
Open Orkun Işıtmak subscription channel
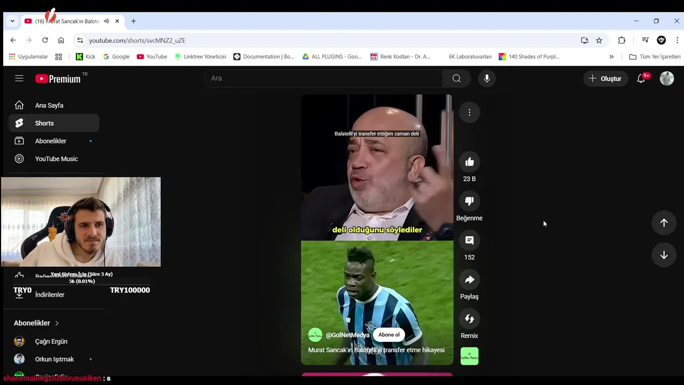pyautogui.click(x=53, y=359)
